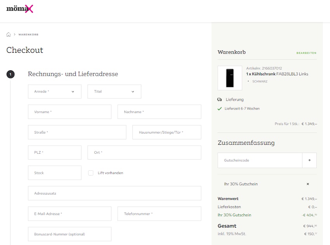The height and width of the screenshot is (245, 330).
Task: Edit cart via Bearbeiten link
Action: 306,53
